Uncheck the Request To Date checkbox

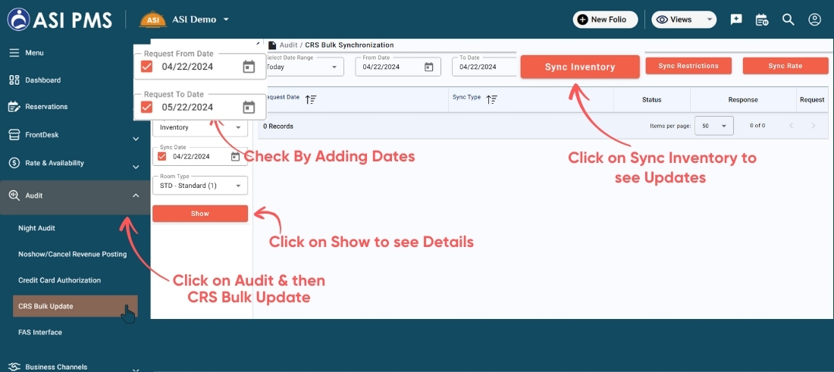147,107
